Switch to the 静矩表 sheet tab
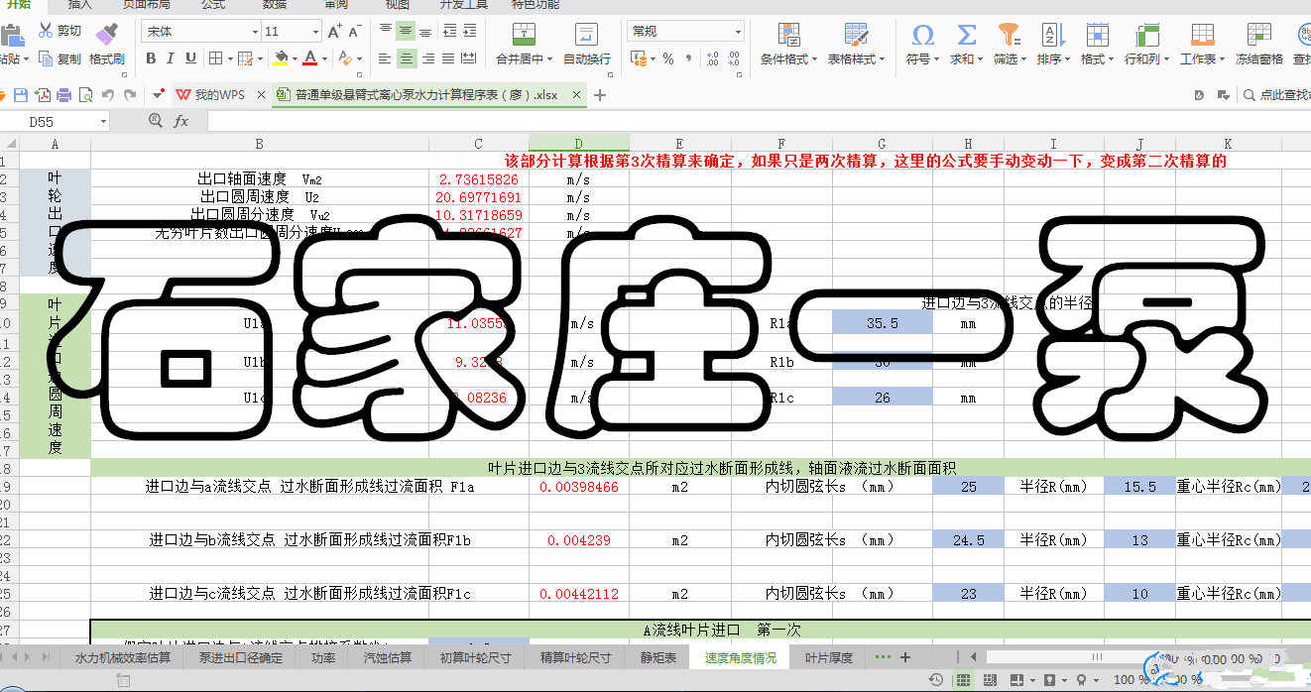 point(658,657)
